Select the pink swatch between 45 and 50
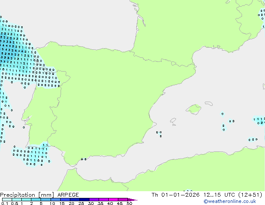This screenshot has width=265, height=205. coord(125,200)
